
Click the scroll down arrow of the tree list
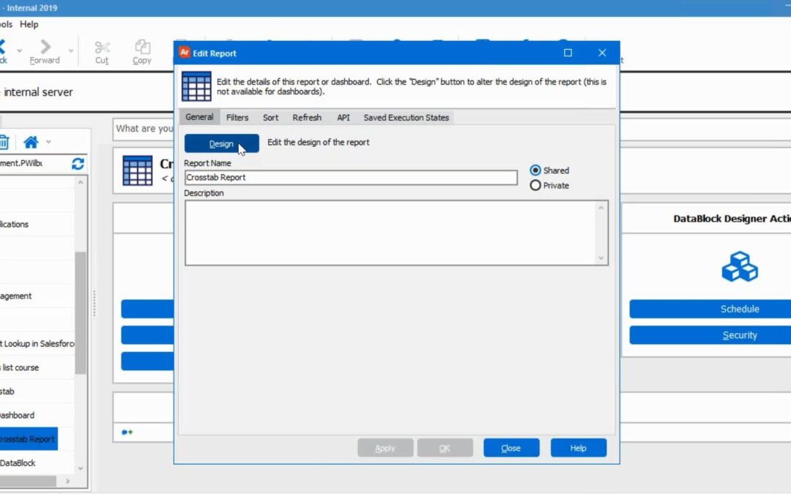(x=81, y=468)
